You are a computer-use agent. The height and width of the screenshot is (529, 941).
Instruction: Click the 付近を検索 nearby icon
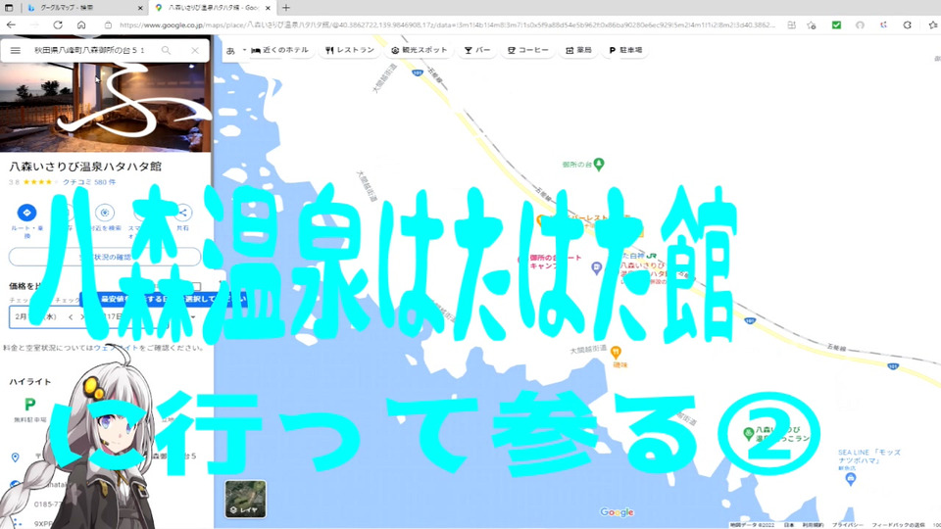(105, 213)
